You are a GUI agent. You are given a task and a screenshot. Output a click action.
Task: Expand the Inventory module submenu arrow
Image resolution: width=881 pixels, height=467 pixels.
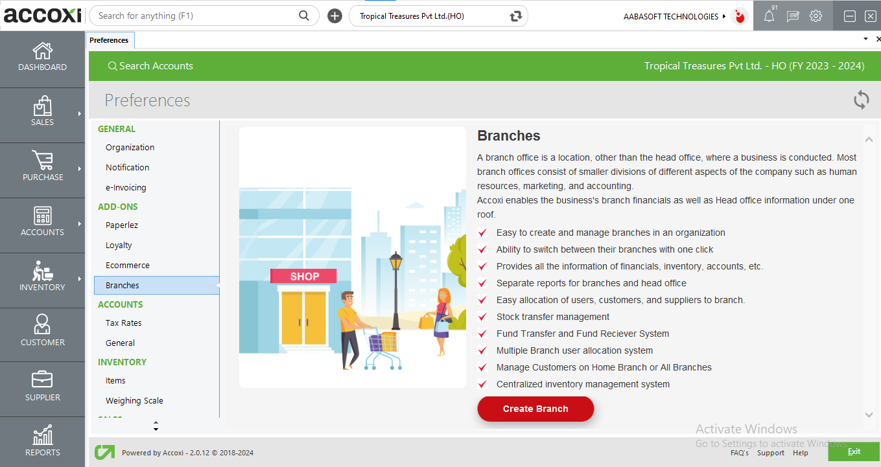click(x=80, y=279)
